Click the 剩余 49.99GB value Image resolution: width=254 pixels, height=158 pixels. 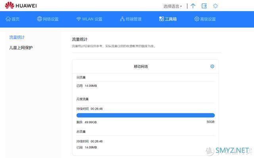pos(87,122)
